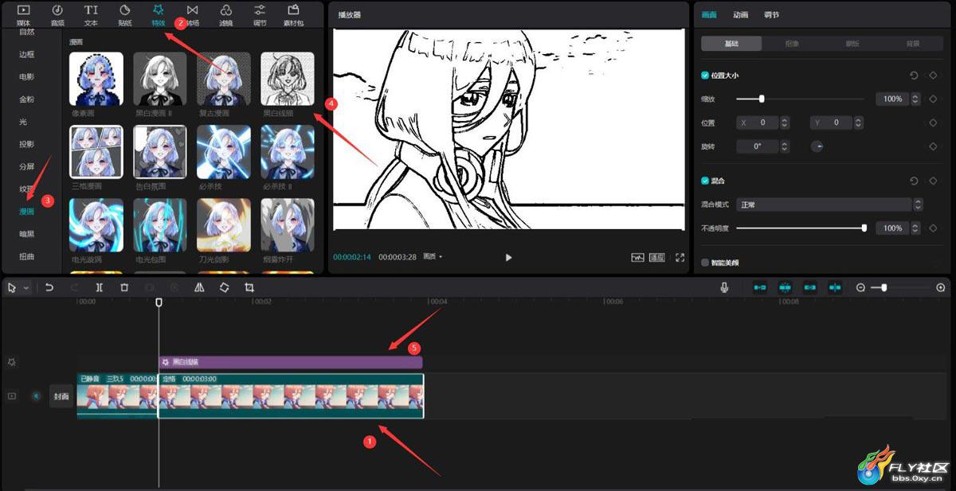
Task: Switch to the 画面 tab
Action: [x=708, y=14]
